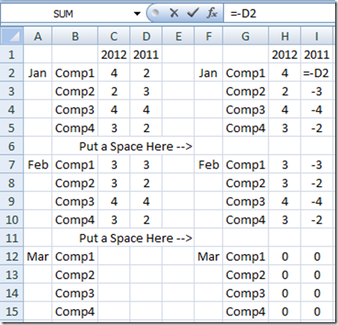The image size is (338, 325).
Task: Open Insert Function fx dialog
Action: click(212, 13)
